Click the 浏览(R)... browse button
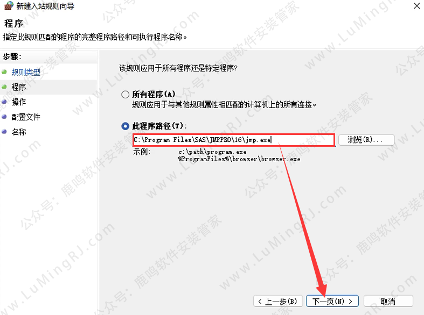Screen dimensions: 424x315 (366, 140)
